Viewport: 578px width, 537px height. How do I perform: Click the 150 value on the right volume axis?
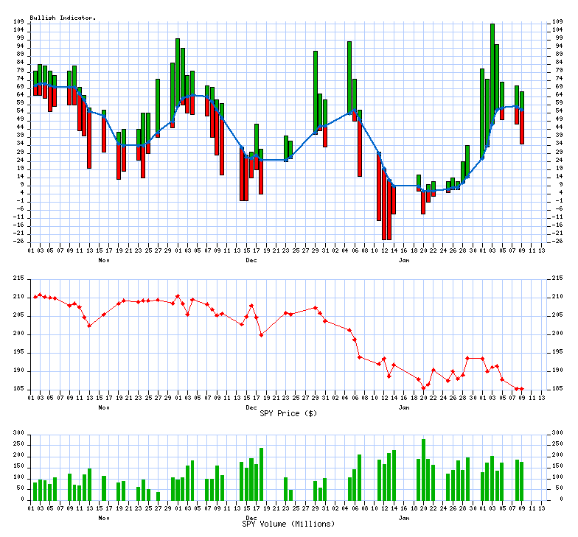[557, 466]
